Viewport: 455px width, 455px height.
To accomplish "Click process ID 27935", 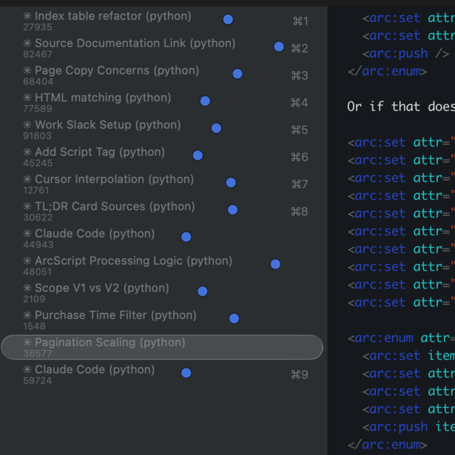I will pos(38,27).
